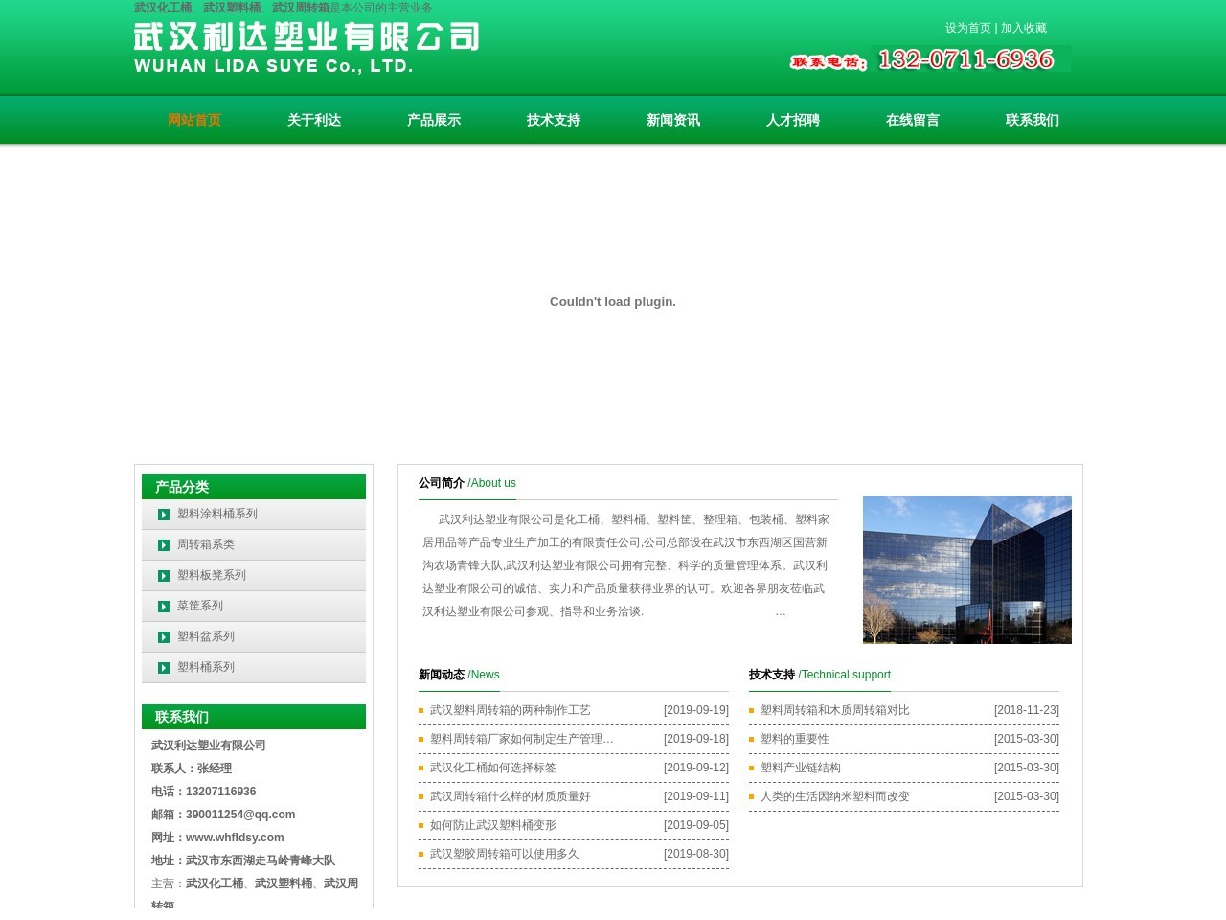The width and height of the screenshot is (1226, 920).
Task: Click the red phone number banner image
Action: coord(926,59)
